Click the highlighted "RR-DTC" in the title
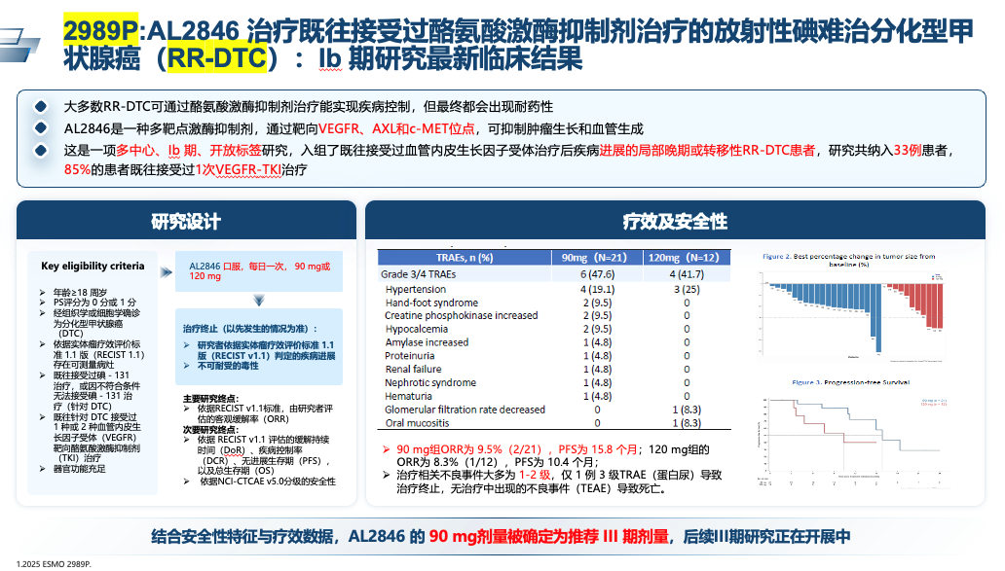The image size is (1005, 571). coord(216,60)
